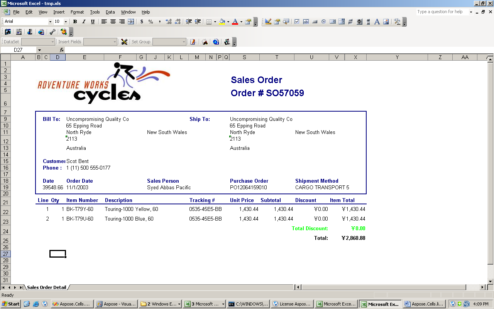Select Option Button control tool
The image size is (494, 309).
tap(323, 22)
